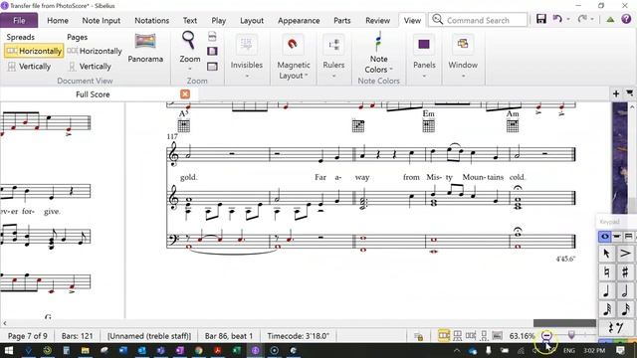This screenshot has width=637, height=358.
Task: Expand the Panels dropdown
Action: click(x=424, y=76)
